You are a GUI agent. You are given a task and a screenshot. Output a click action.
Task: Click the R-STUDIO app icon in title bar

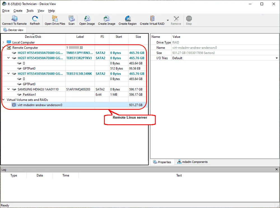pos(4,4)
